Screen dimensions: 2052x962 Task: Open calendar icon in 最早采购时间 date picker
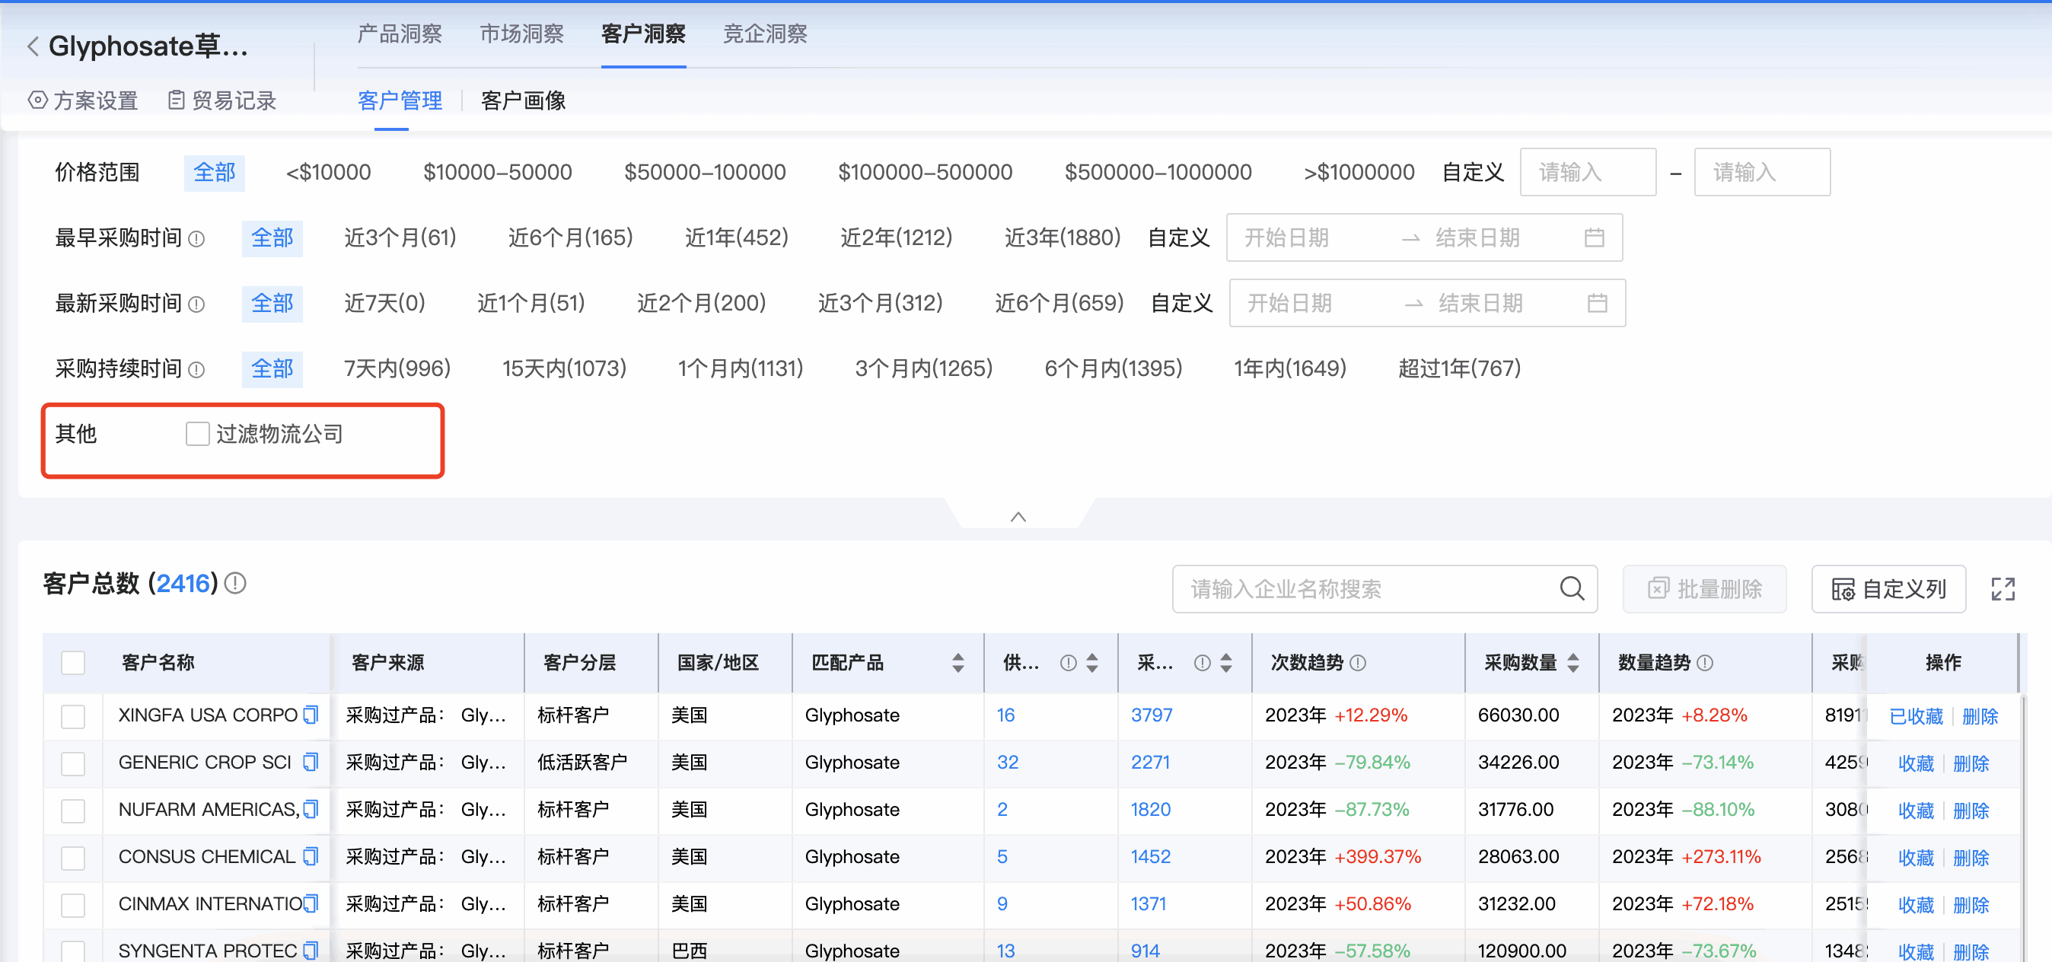point(1595,237)
